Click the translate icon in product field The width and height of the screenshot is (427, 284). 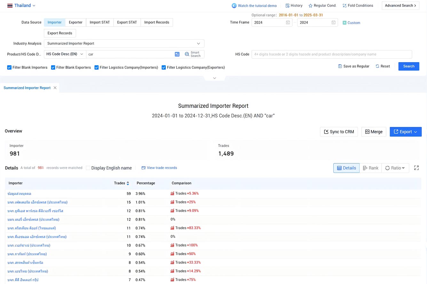pyautogui.click(x=177, y=54)
